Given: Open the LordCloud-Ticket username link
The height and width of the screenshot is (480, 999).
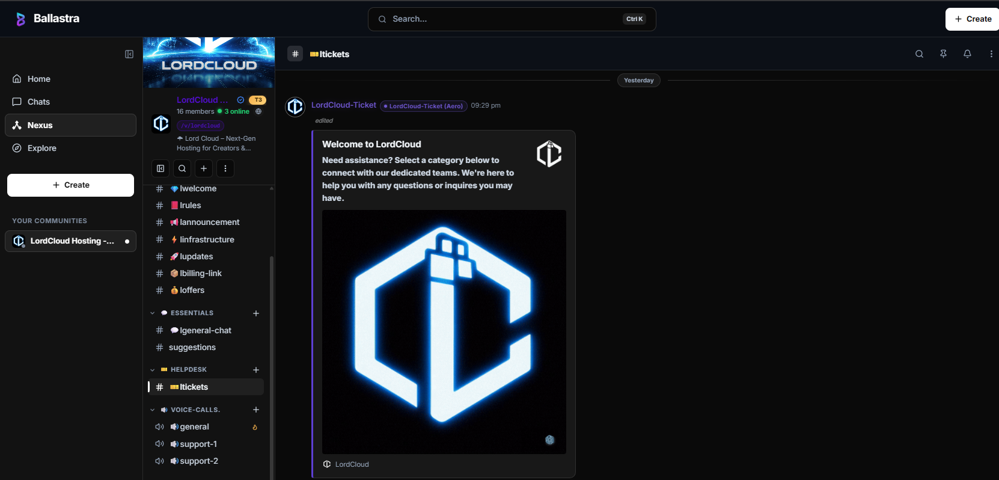Looking at the screenshot, I should [344, 105].
